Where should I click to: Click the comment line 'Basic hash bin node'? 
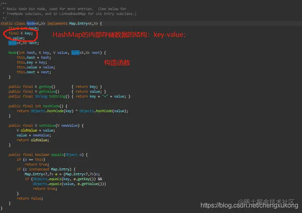pyautogui.click(x=67, y=9)
